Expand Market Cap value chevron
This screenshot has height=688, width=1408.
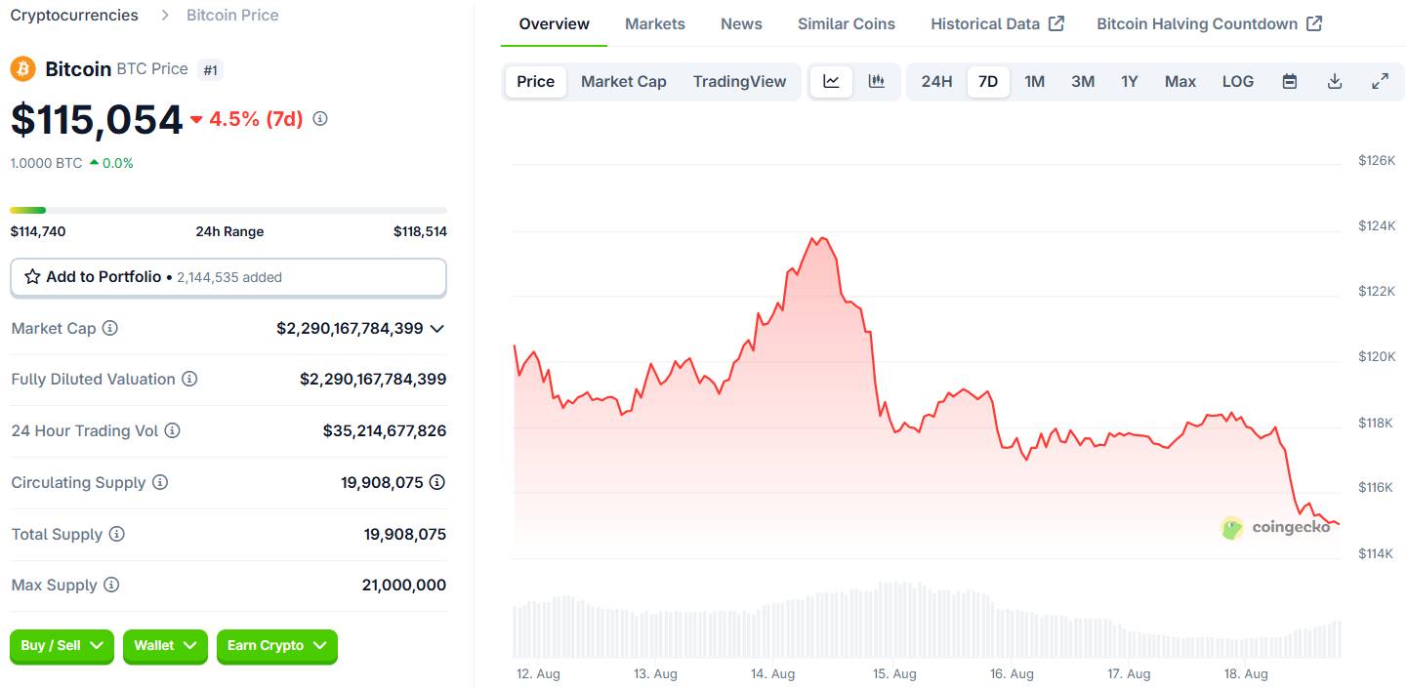(x=437, y=329)
